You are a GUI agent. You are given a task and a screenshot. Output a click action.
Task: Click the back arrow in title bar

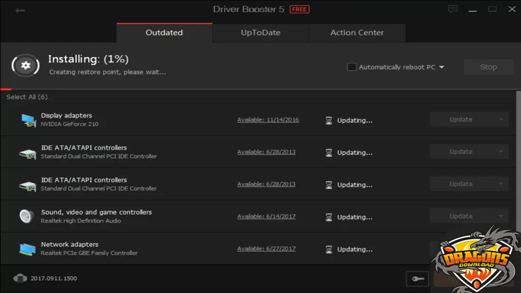coord(20,10)
